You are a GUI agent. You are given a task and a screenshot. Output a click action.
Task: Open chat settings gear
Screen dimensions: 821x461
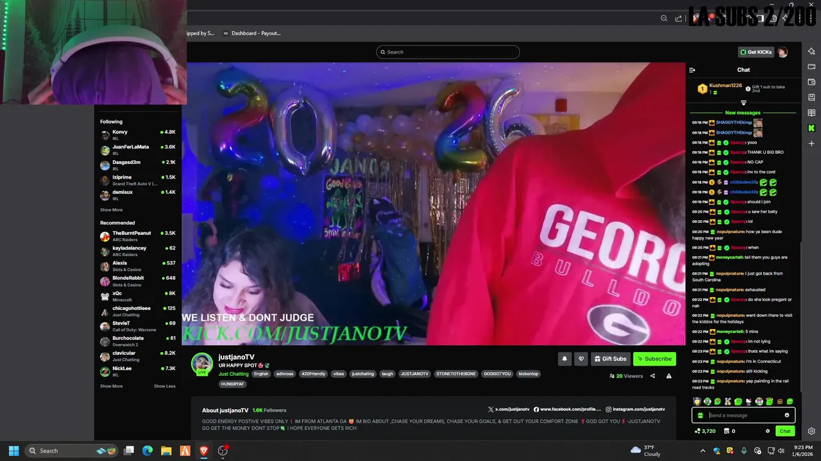tap(768, 431)
